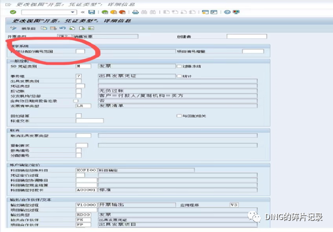This screenshot has height=232, width=333.
Task: Click the Find binoculars icon
Action: click(144, 12)
